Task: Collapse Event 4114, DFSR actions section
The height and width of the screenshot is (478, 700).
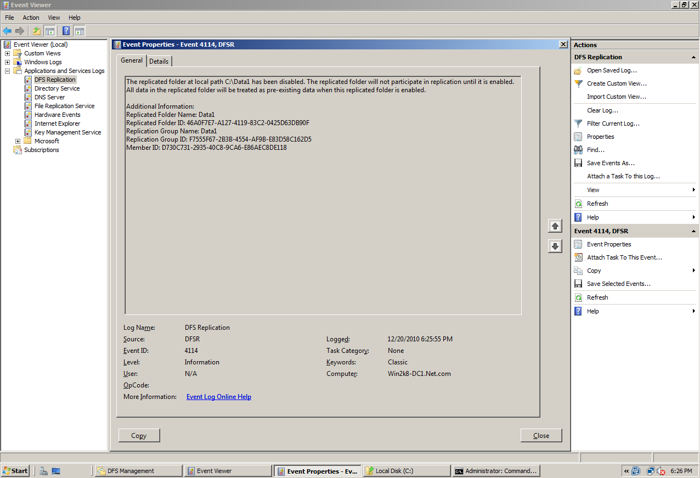Action: [693, 231]
